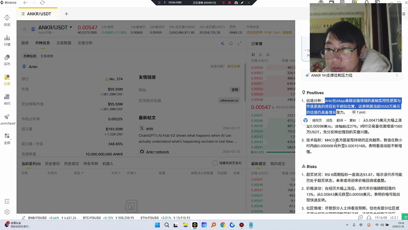Switch to the 交易数据 tab
Image resolution: width=408 pixels, height=230 pixels.
pos(64,43)
